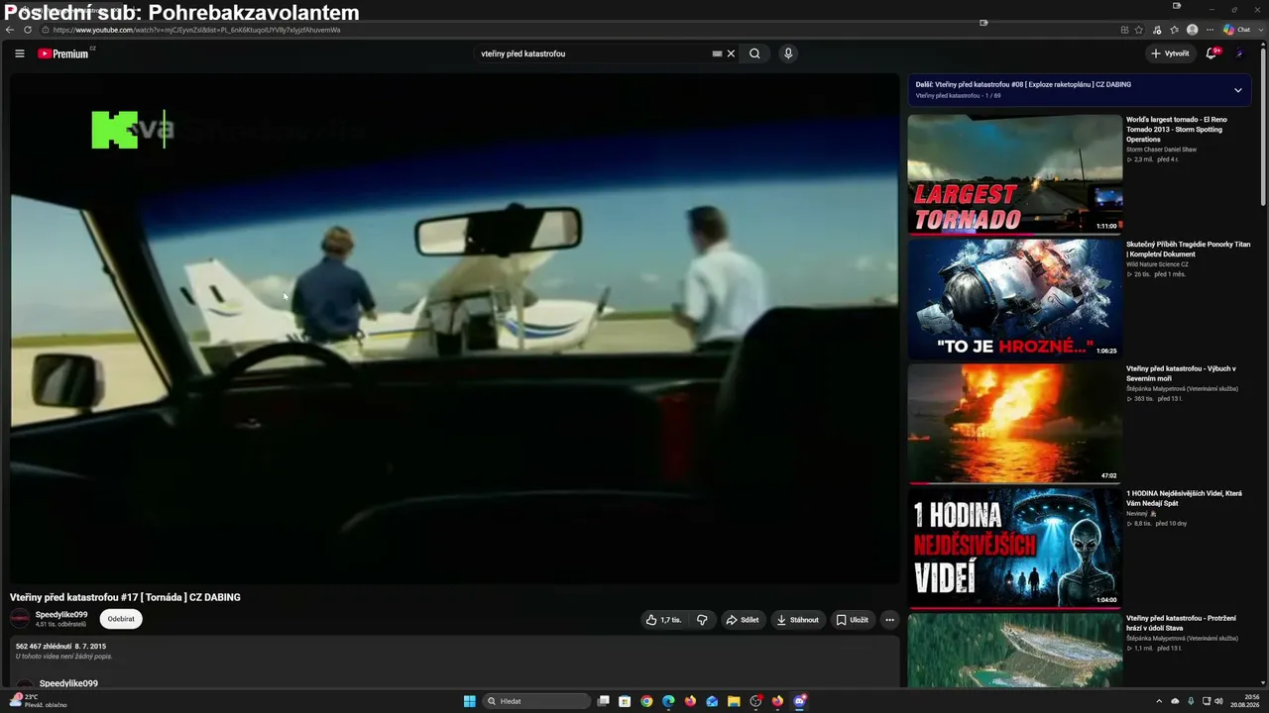1269x713 pixels.
Task: Open the on-screen keyboard icon in search box
Action: pyautogui.click(x=717, y=53)
